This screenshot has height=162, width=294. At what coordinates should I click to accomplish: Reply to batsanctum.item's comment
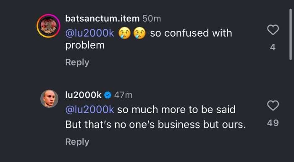[77, 62]
